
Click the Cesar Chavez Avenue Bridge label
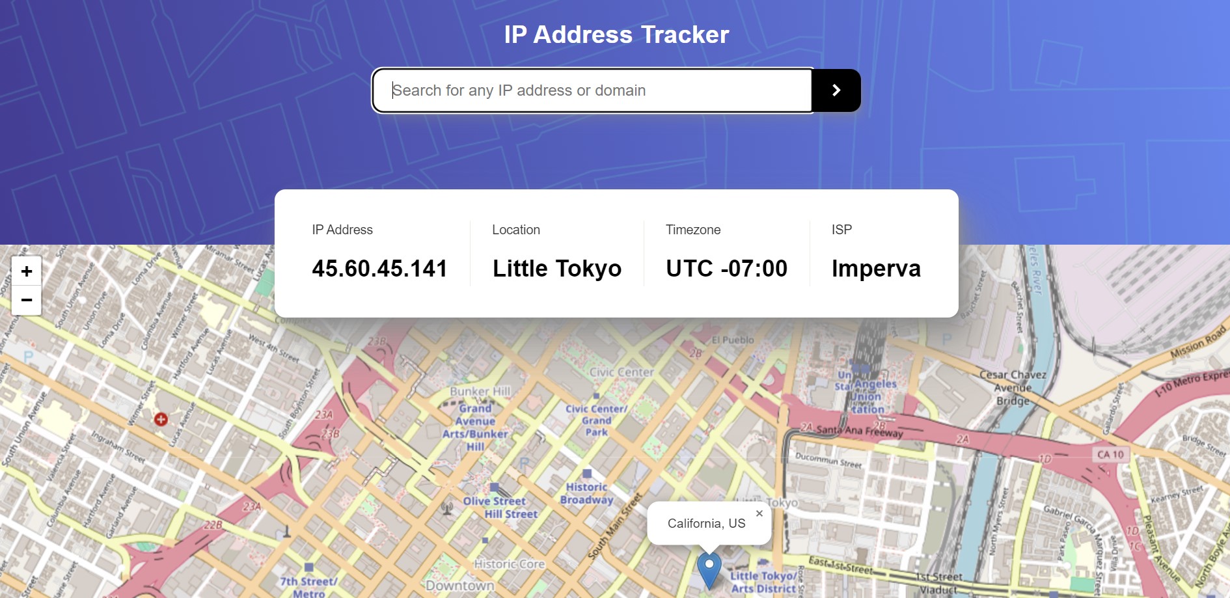coord(1013,387)
